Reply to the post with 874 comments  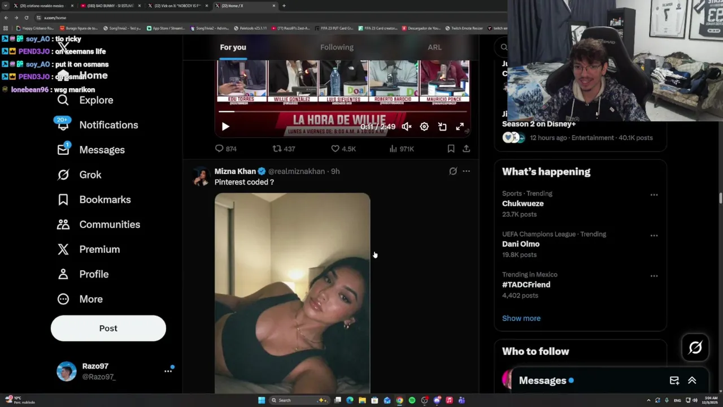[x=225, y=149]
